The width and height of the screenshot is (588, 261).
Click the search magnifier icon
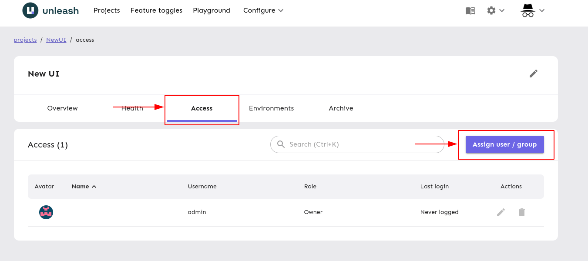(x=281, y=144)
